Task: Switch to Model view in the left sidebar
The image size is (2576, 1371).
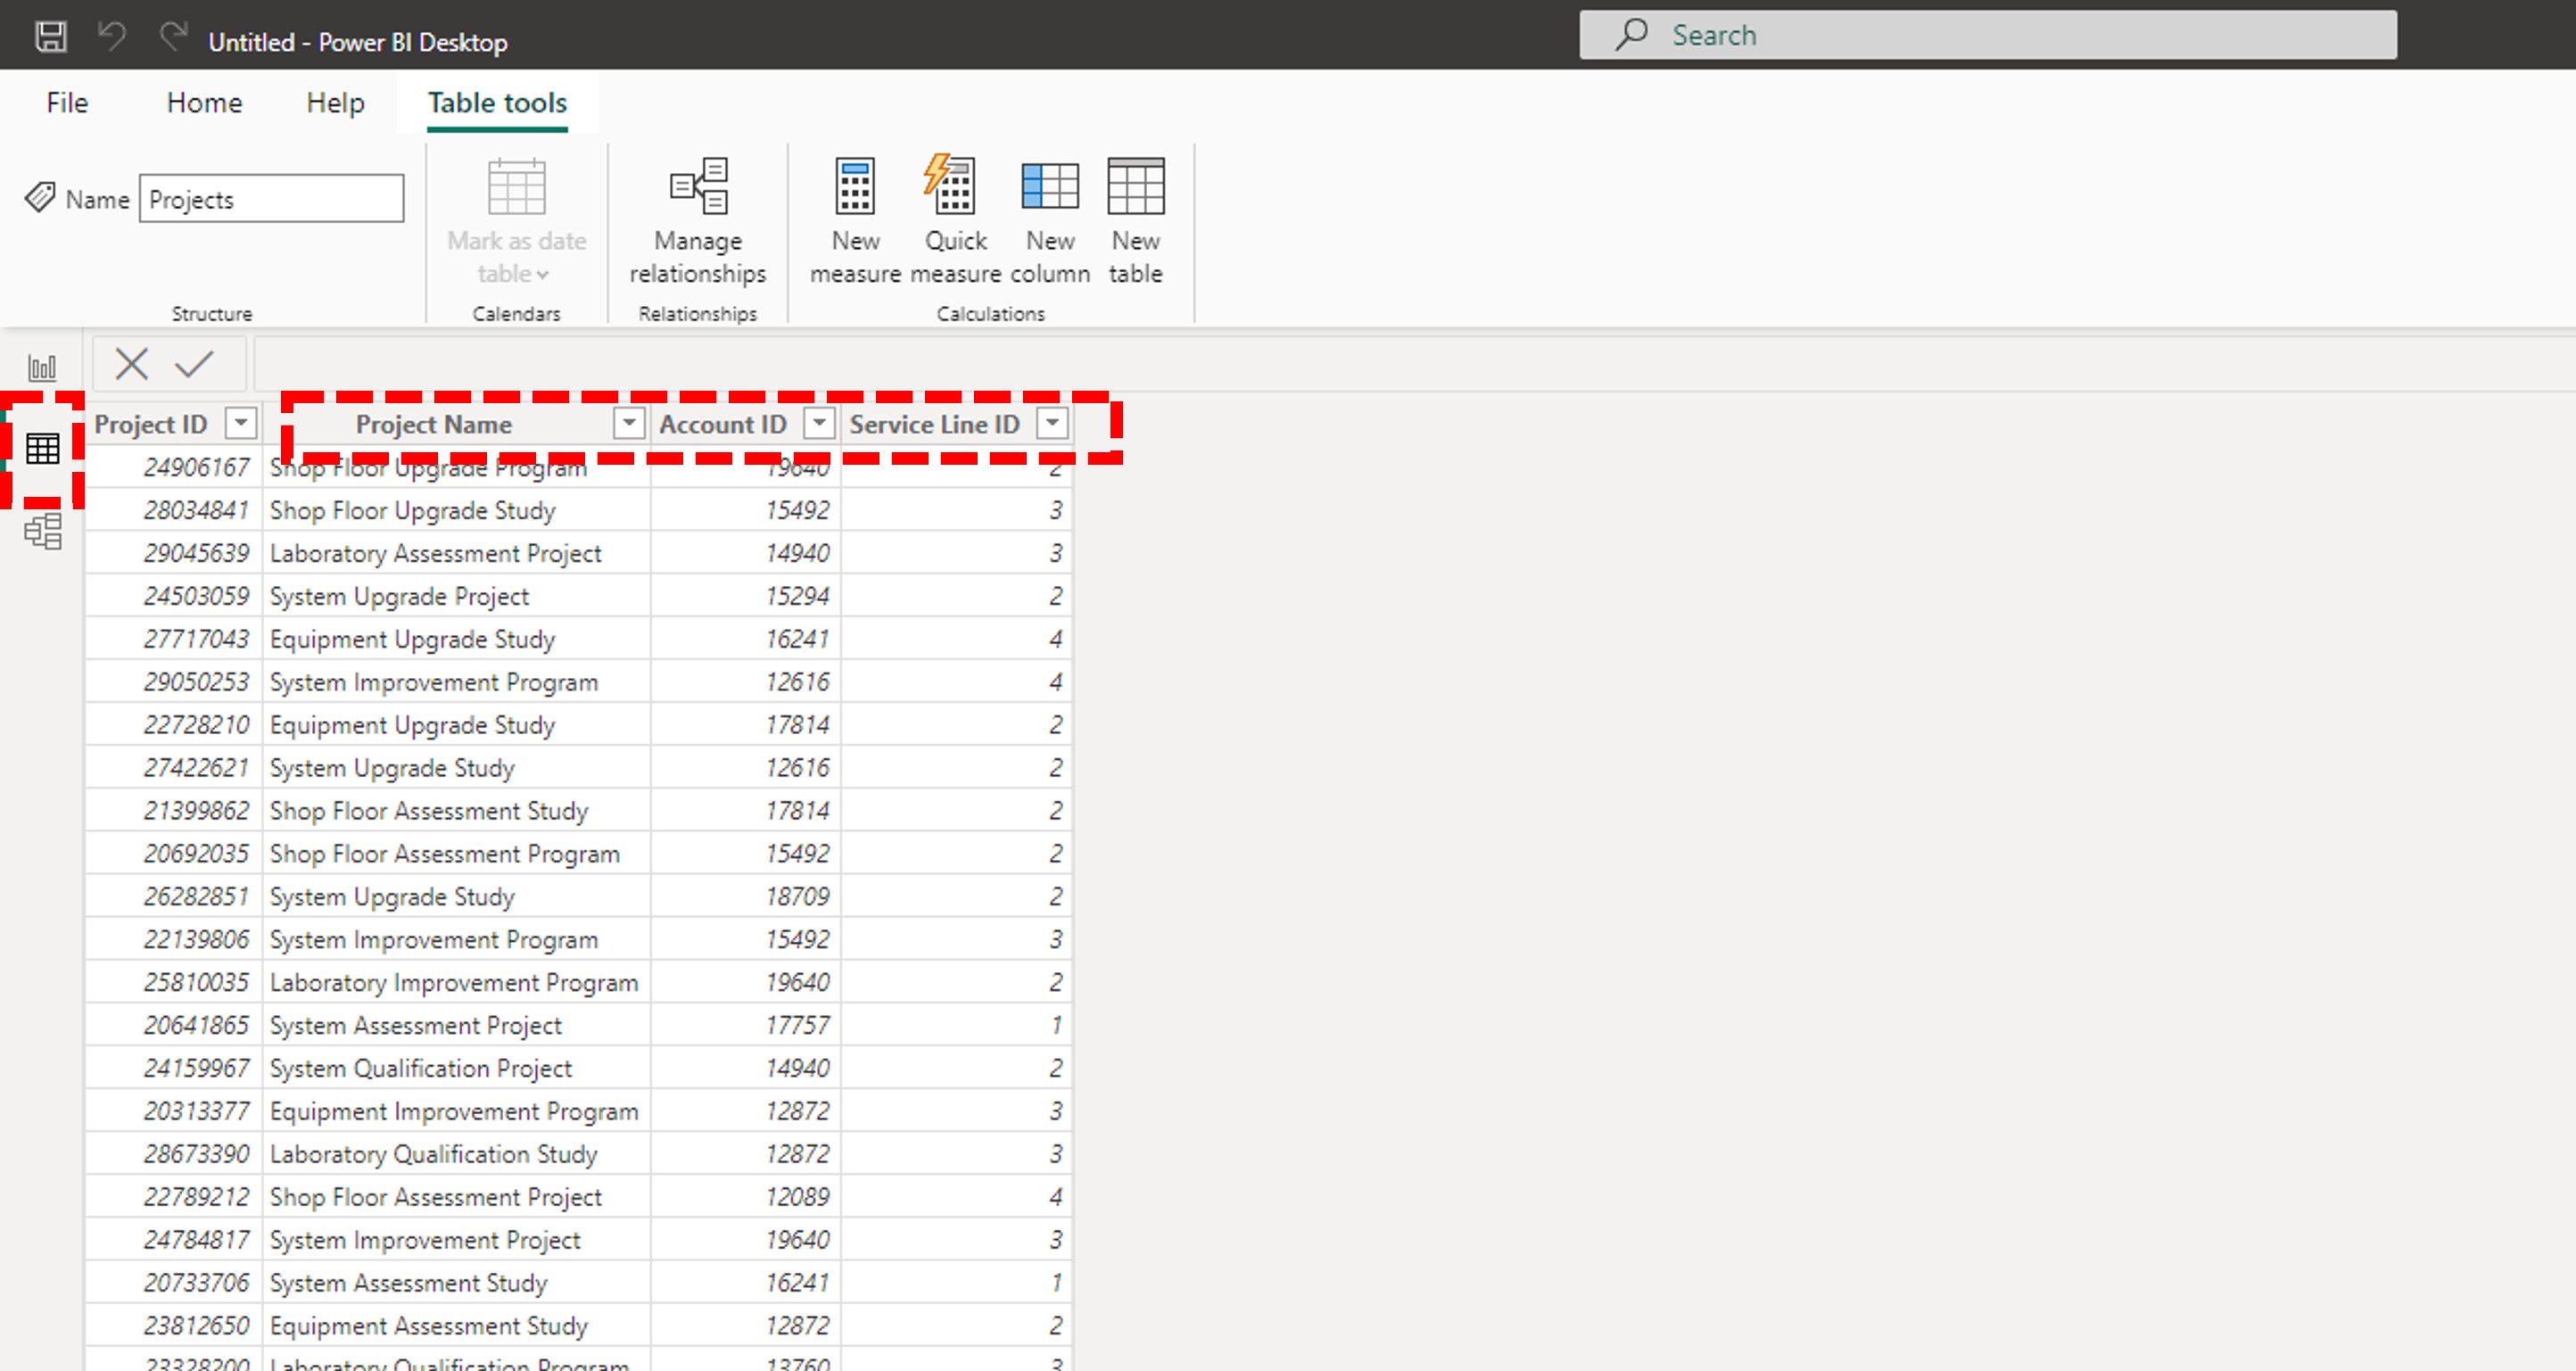Action: [42, 531]
